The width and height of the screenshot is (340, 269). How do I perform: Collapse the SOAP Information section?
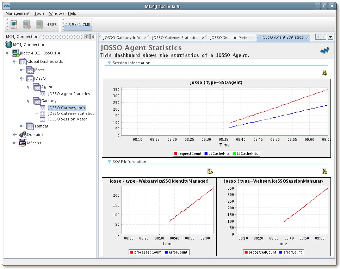109,162
